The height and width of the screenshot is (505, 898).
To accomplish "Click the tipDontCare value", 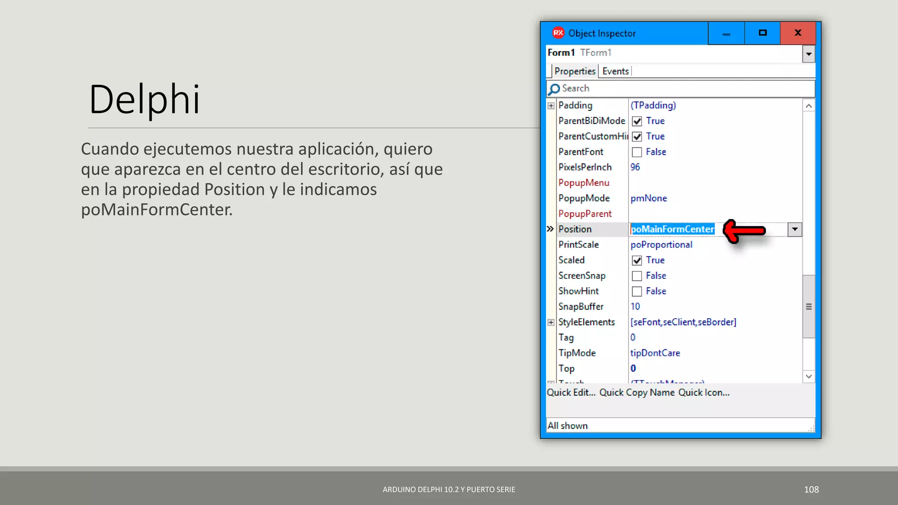I will click(655, 353).
